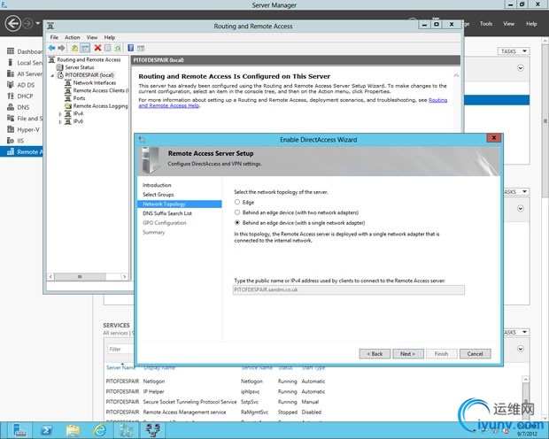Go to Introduction wizard step

click(x=157, y=185)
